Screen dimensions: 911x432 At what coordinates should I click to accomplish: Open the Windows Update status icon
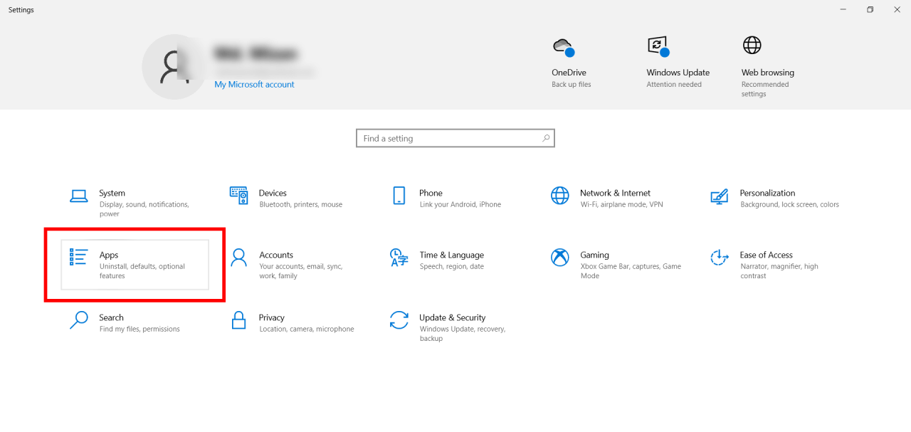click(x=658, y=47)
